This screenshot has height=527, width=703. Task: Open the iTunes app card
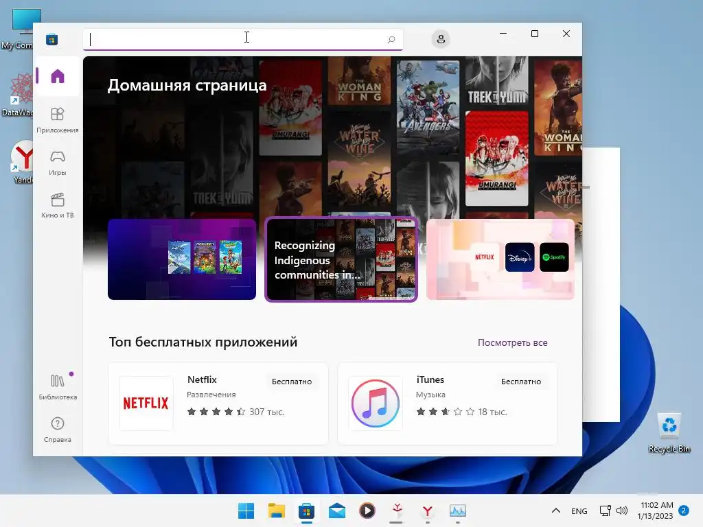448,403
